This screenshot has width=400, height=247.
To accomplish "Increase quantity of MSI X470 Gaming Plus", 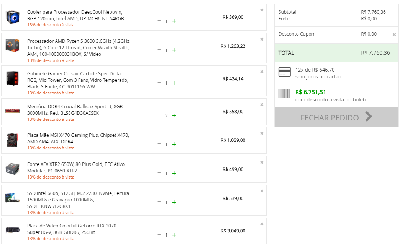I will [174, 144].
